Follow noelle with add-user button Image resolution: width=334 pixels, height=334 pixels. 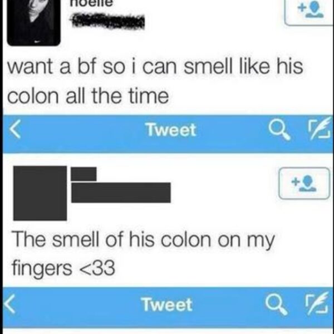coord(309,13)
